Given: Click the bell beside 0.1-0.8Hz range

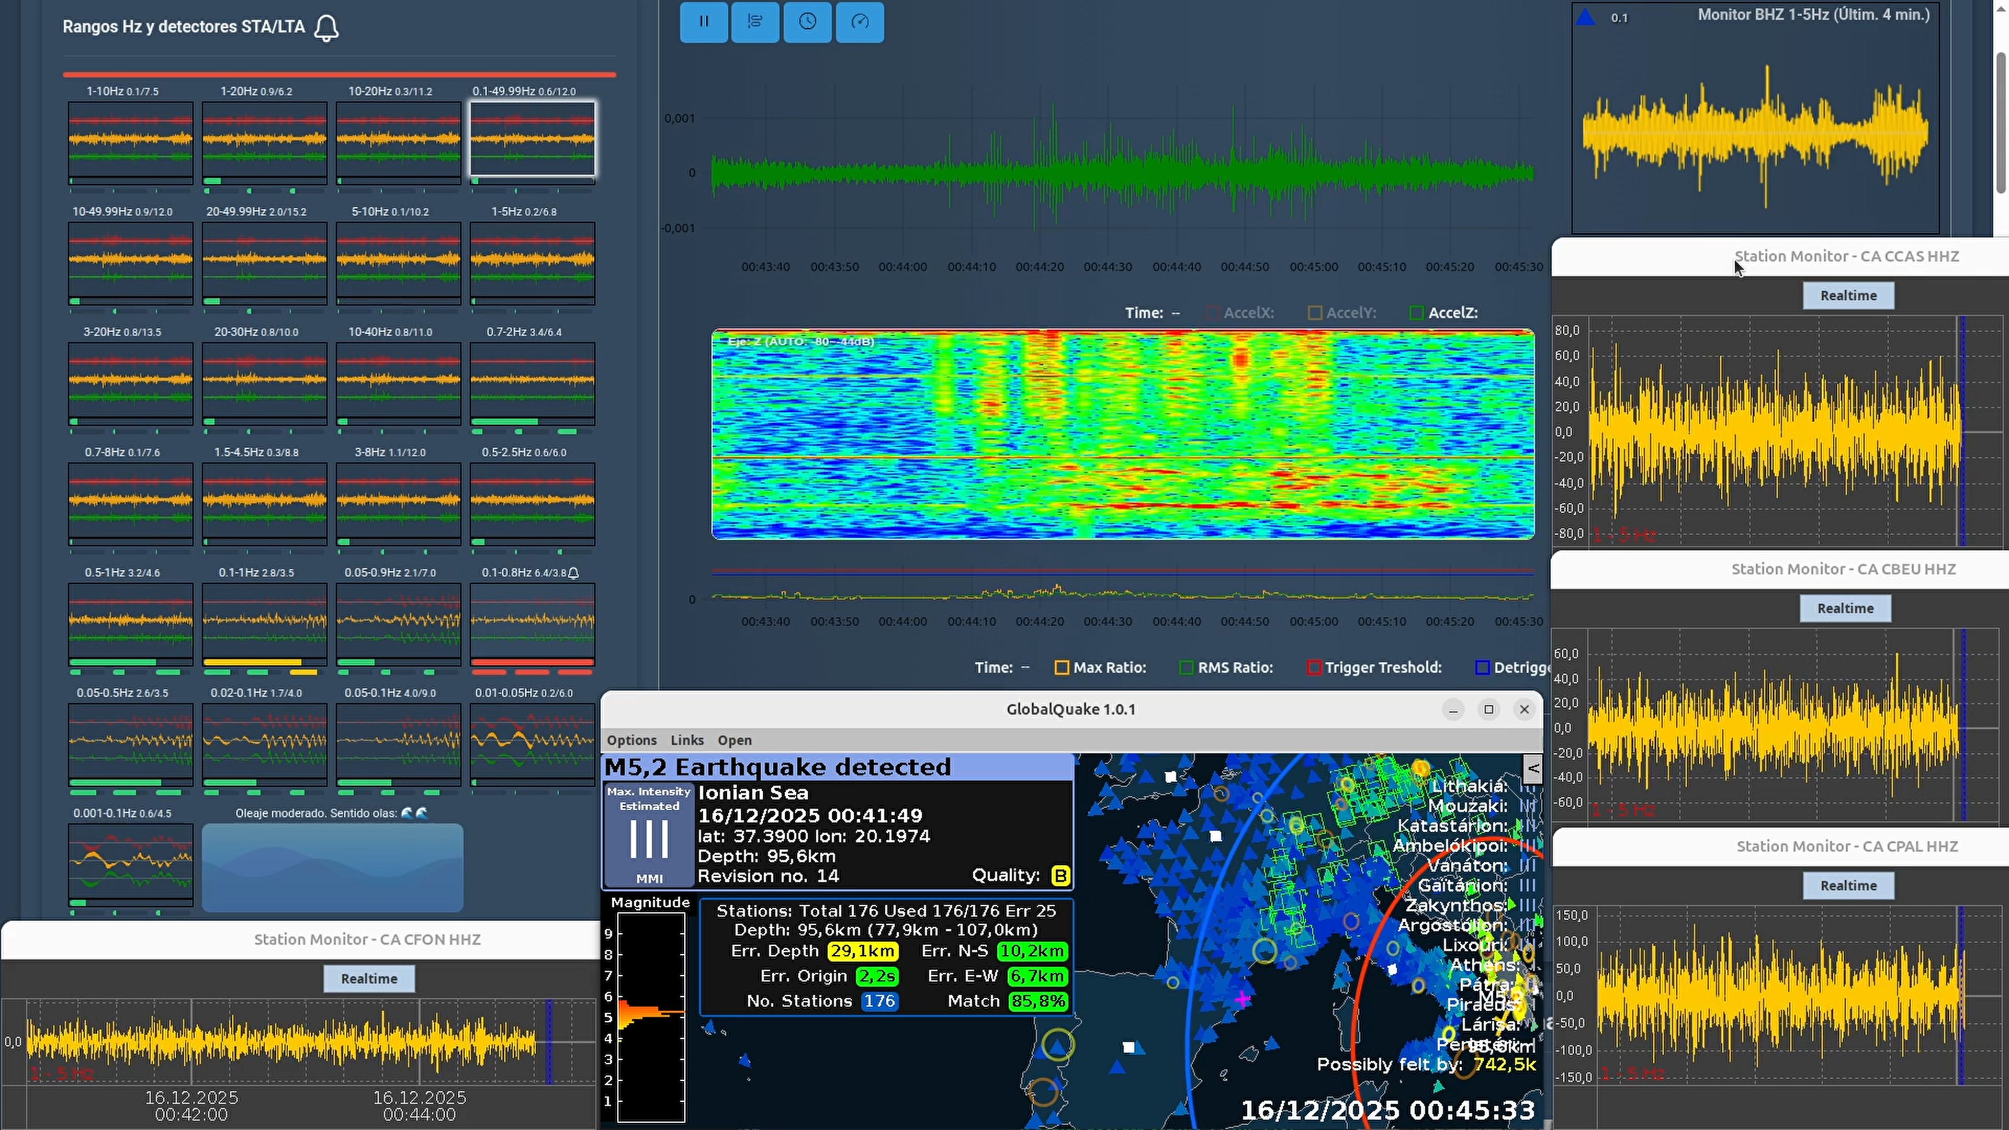Looking at the screenshot, I should 574,573.
